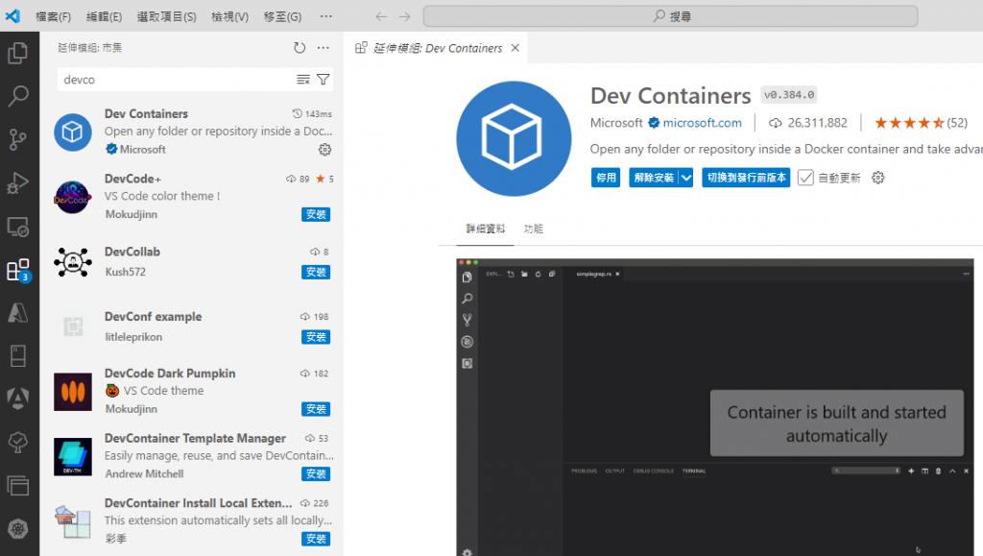Click the Dev Containers demo screenshot preview
The height and width of the screenshot is (556, 983).
[714, 407]
